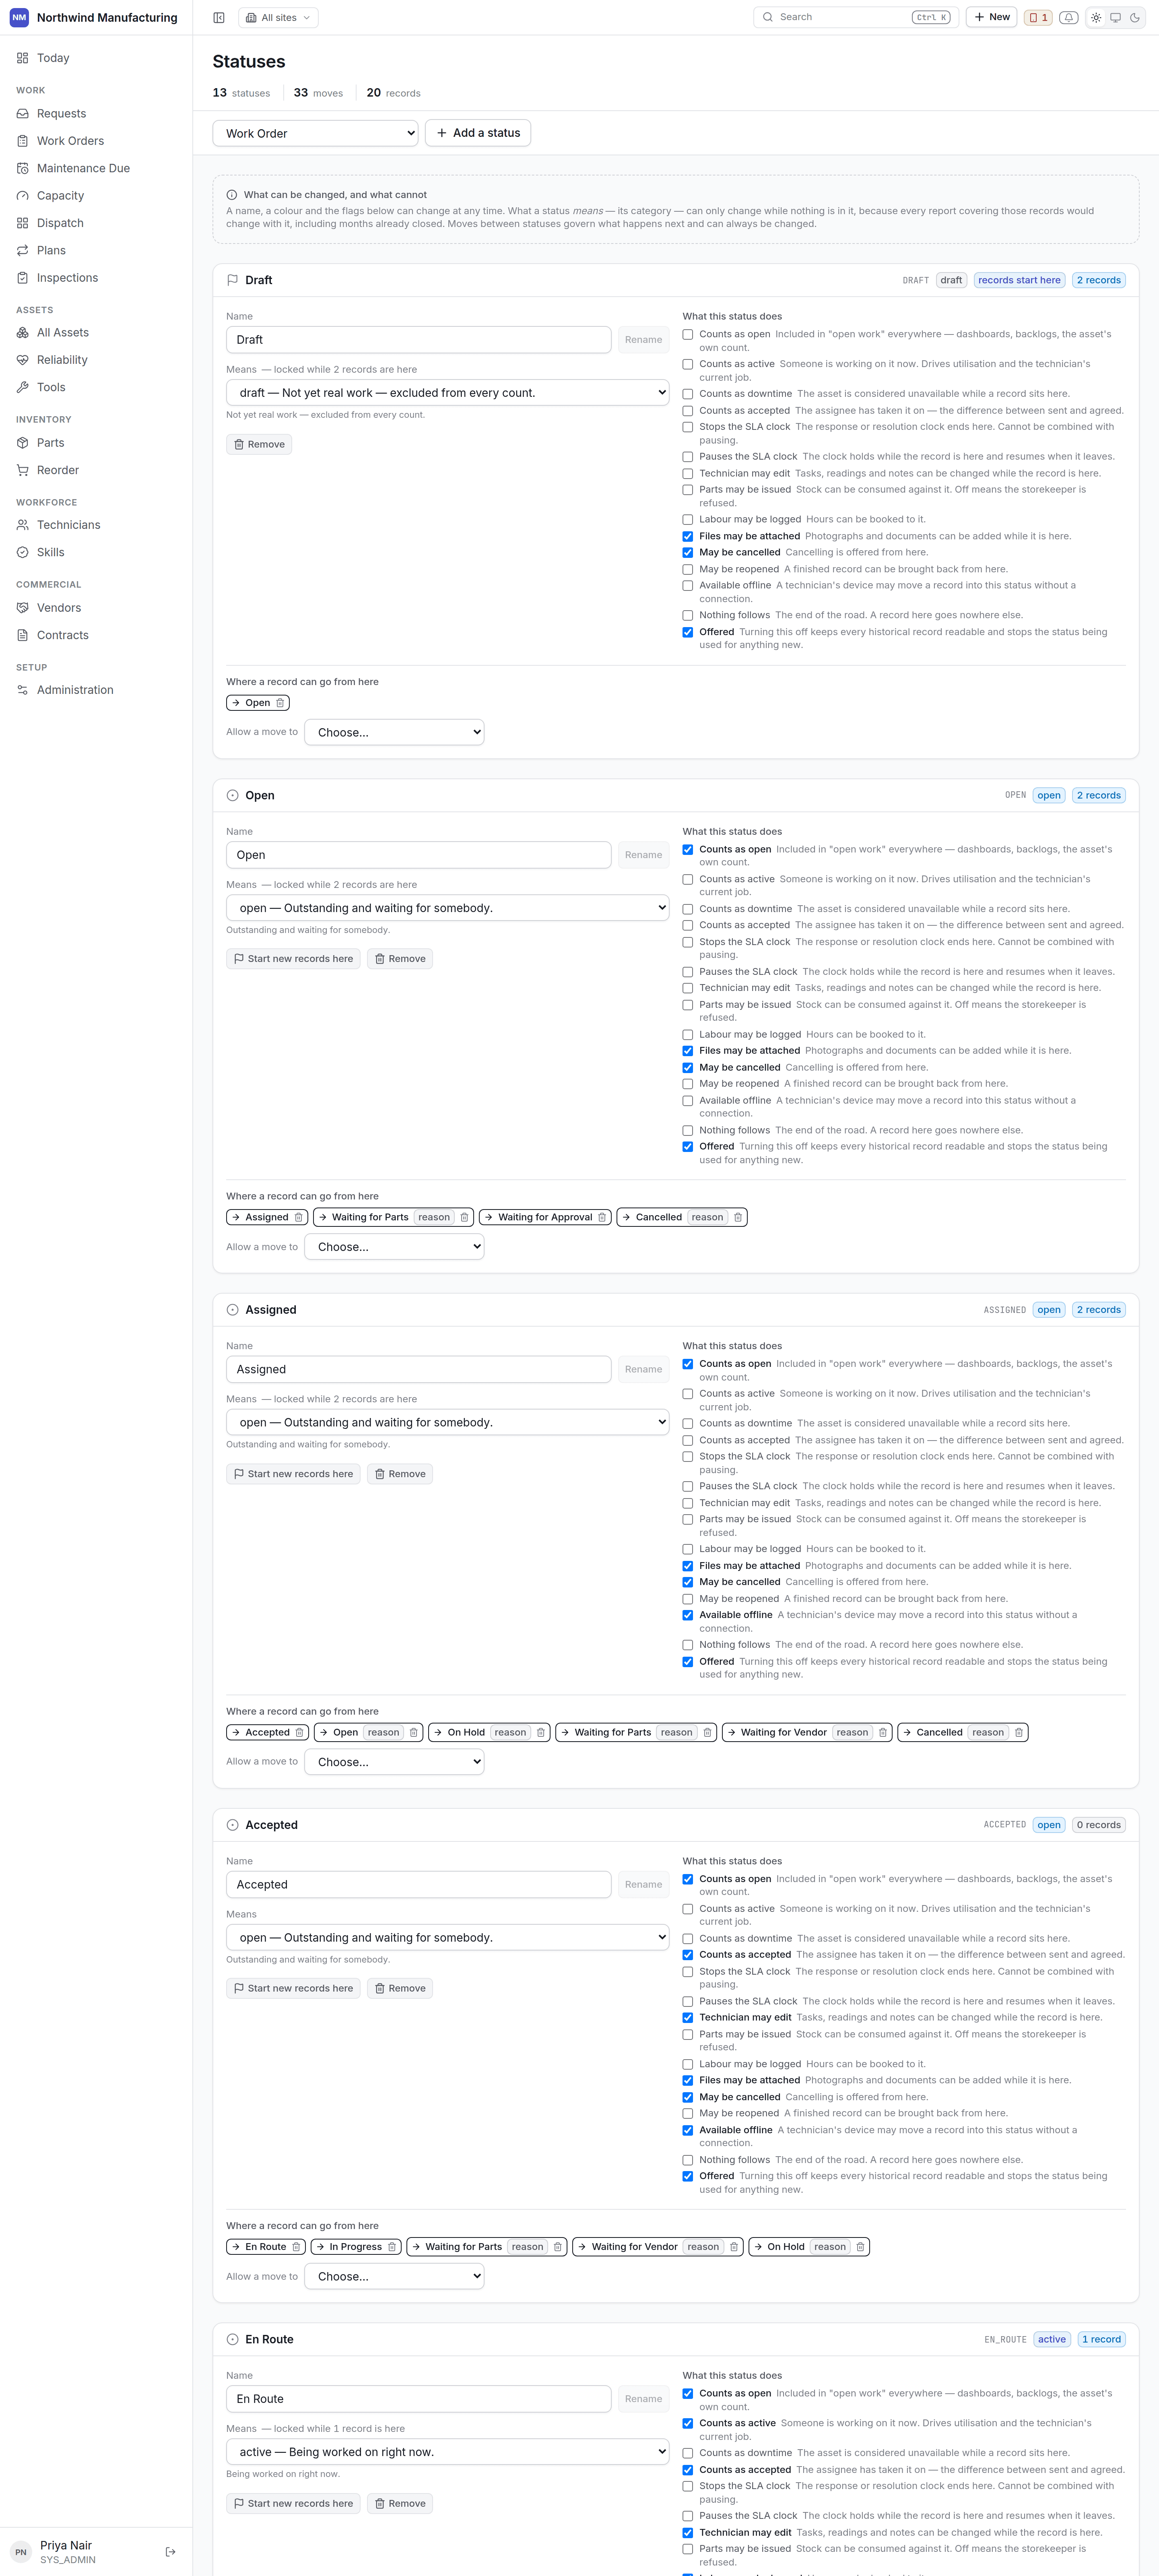The image size is (1159, 2576).
Task: Click the 'records start here' tag on Draft
Action: pyautogui.click(x=1019, y=280)
